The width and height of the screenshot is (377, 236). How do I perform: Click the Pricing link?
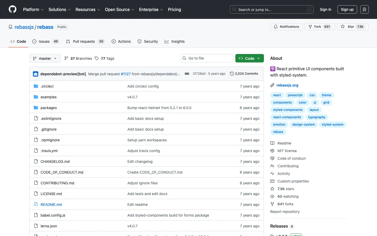point(174,9)
